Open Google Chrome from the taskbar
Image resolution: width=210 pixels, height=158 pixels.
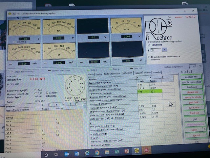[x=97, y=152]
